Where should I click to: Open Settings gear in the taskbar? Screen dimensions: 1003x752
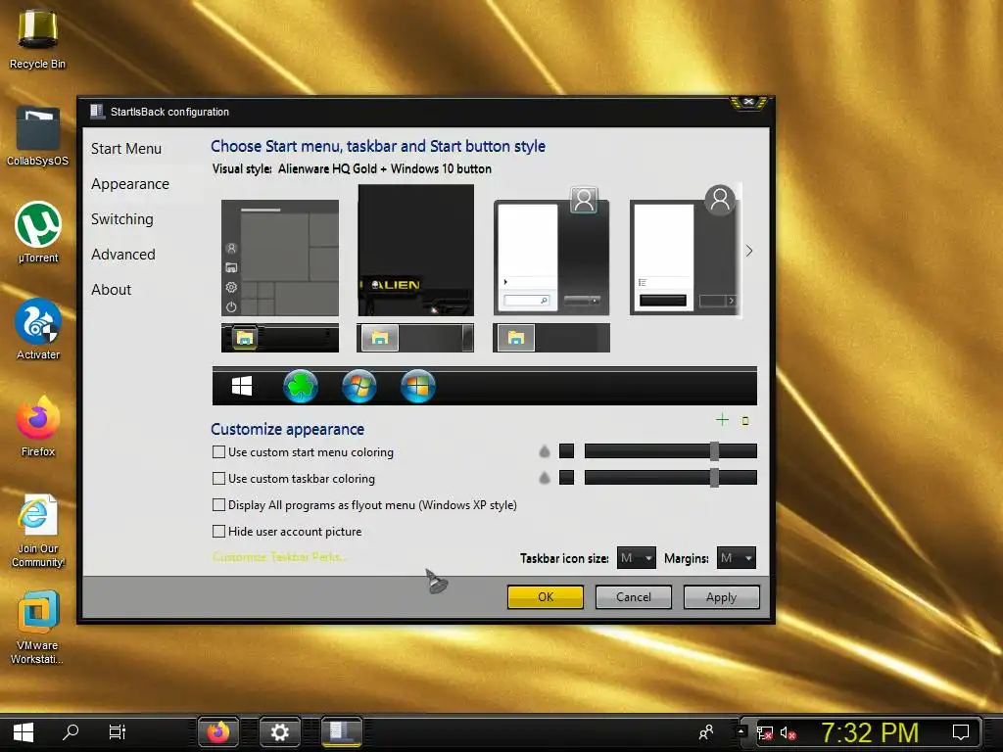click(279, 732)
